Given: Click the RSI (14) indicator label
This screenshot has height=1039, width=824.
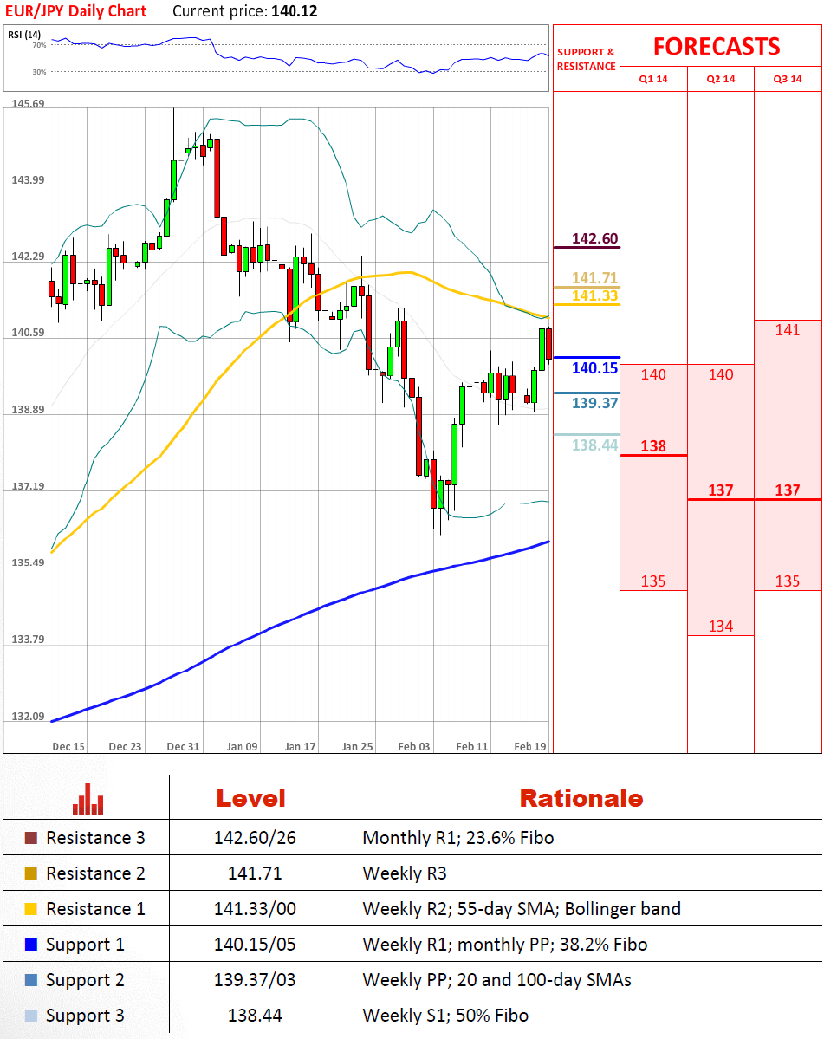Looking at the screenshot, I should coord(25,35).
